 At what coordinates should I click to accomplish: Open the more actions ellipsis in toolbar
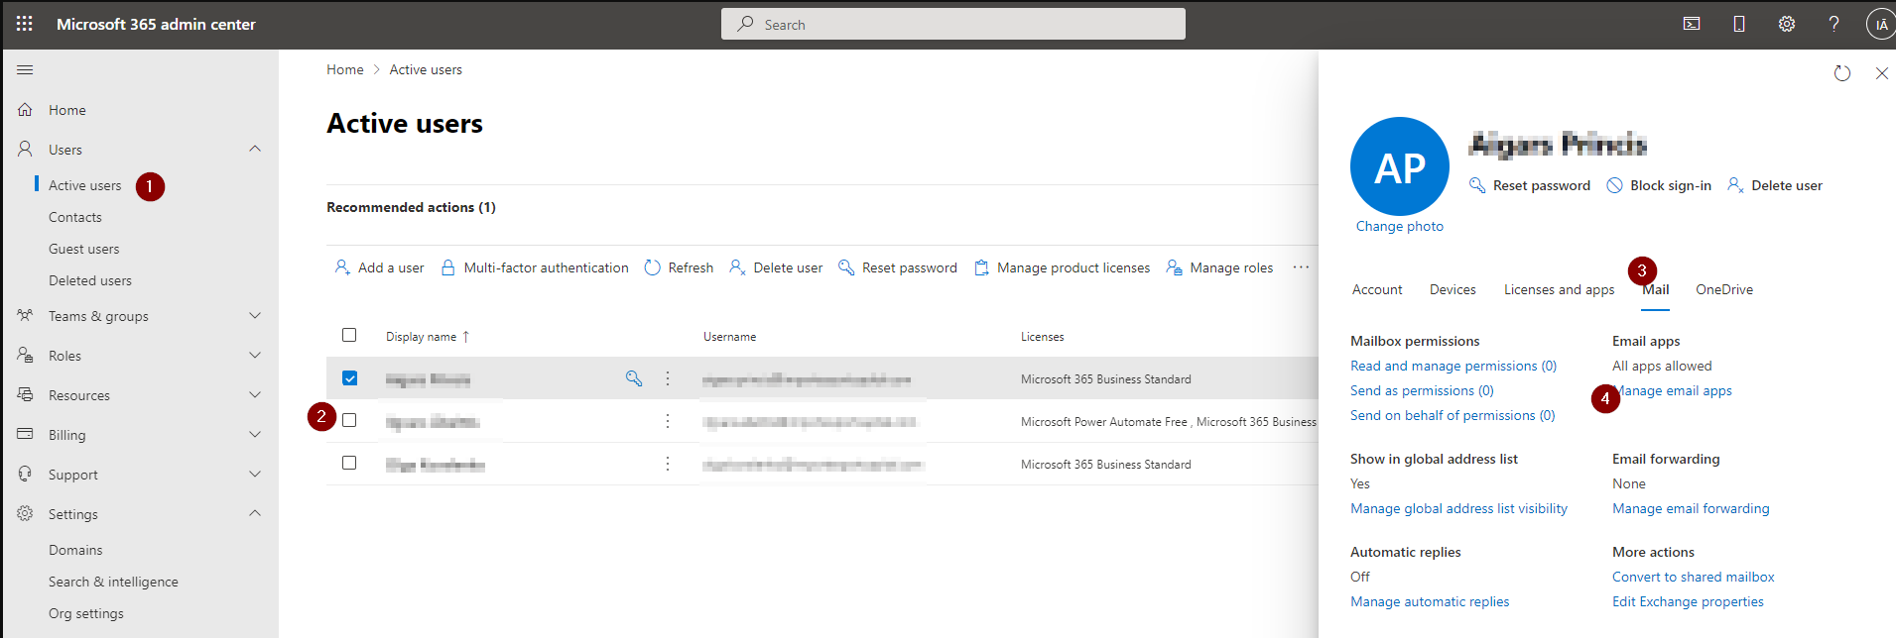pyautogui.click(x=1301, y=267)
